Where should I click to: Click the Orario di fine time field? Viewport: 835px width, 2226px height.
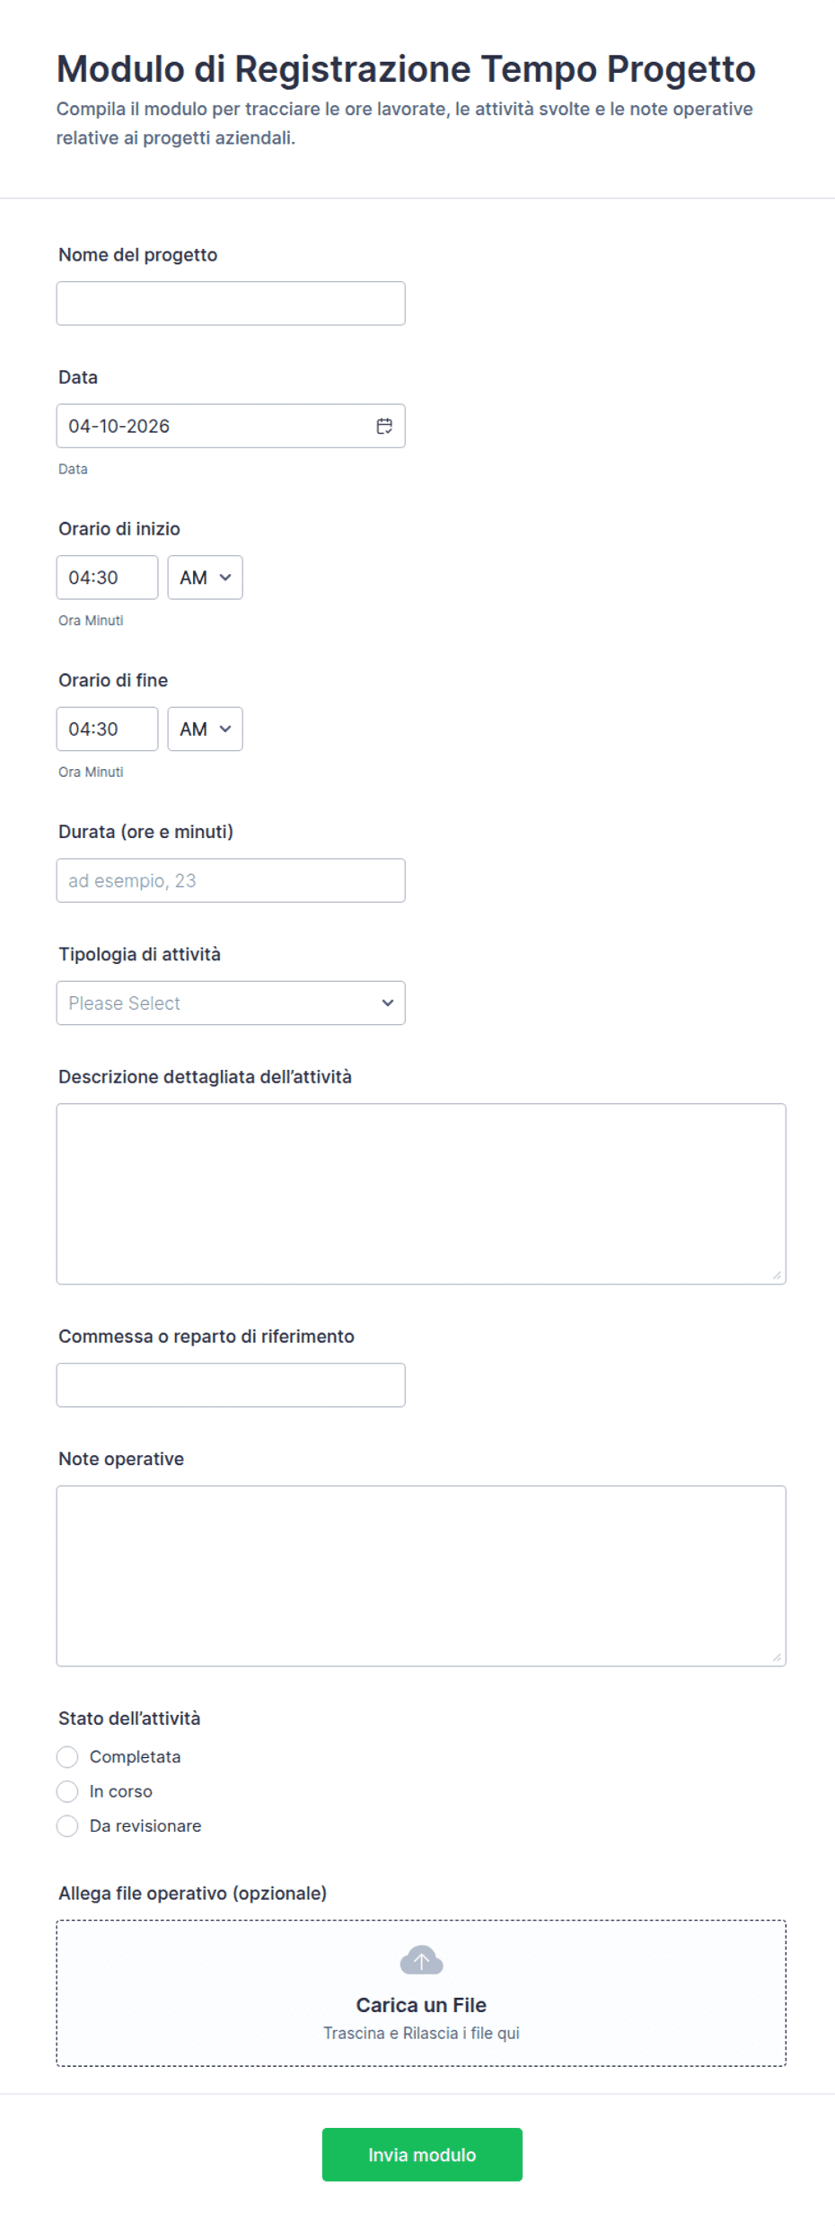[x=107, y=729]
